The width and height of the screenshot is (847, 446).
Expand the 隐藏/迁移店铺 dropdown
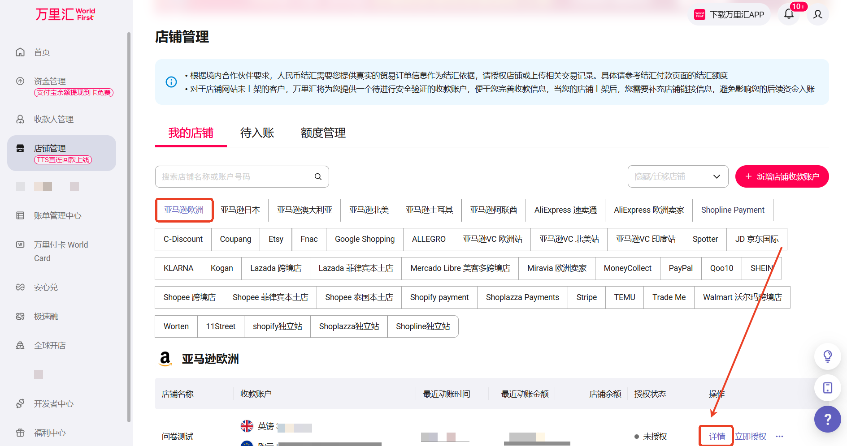click(678, 177)
